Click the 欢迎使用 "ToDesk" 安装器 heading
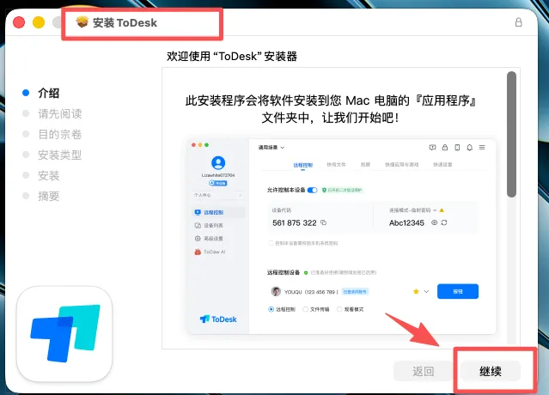The height and width of the screenshot is (395, 549). click(232, 56)
